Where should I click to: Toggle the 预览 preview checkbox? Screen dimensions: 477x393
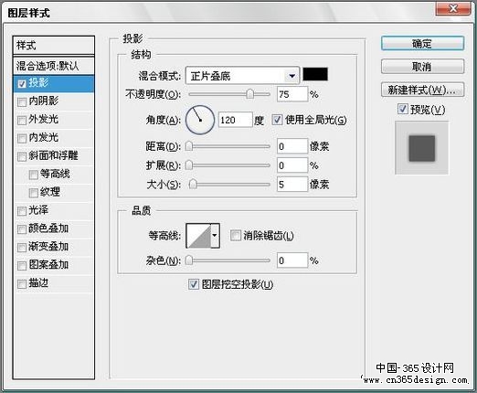[403, 109]
